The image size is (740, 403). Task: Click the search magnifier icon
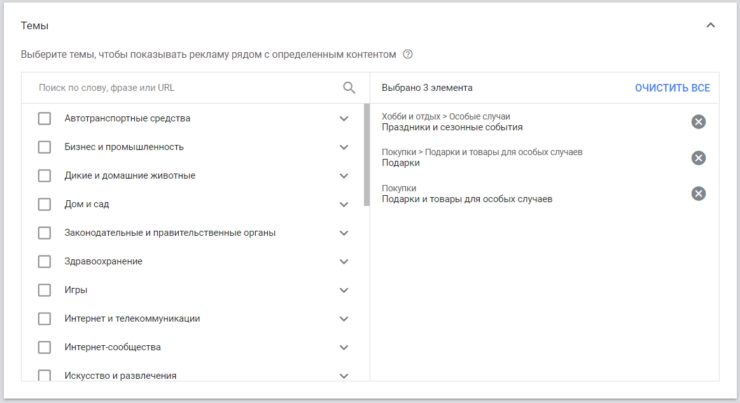pyautogui.click(x=349, y=88)
